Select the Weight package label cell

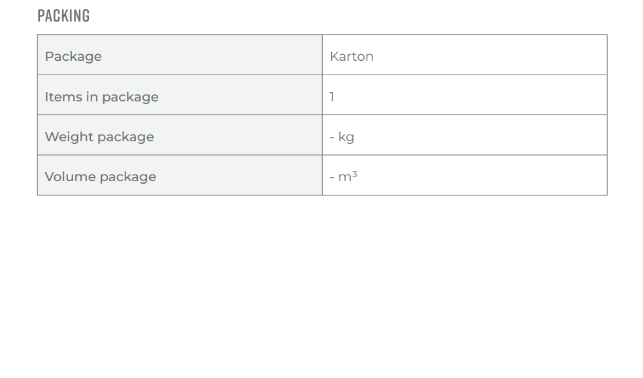(180, 135)
